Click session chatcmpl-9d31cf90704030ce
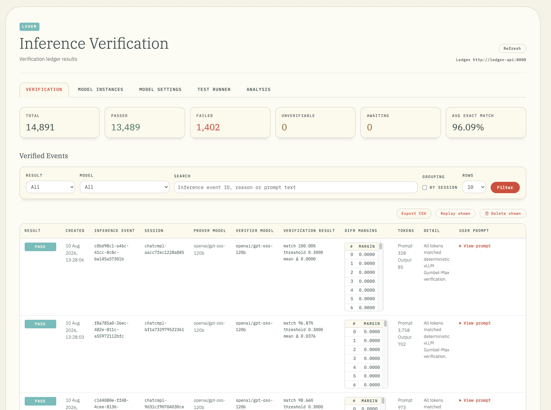 164,403
